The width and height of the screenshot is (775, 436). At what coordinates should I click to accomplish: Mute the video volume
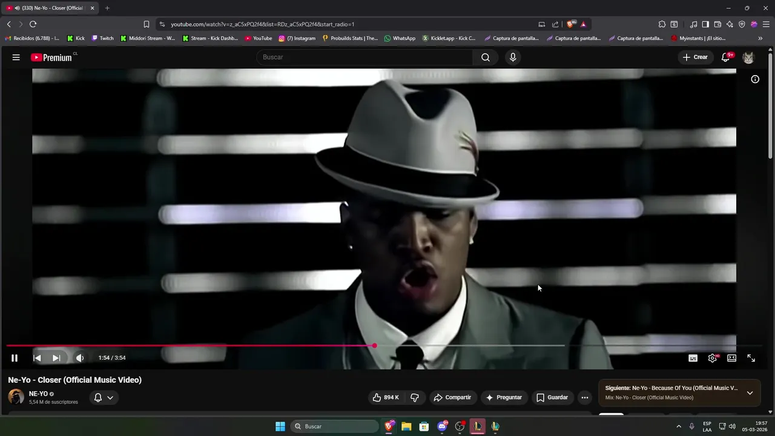pyautogui.click(x=79, y=358)
